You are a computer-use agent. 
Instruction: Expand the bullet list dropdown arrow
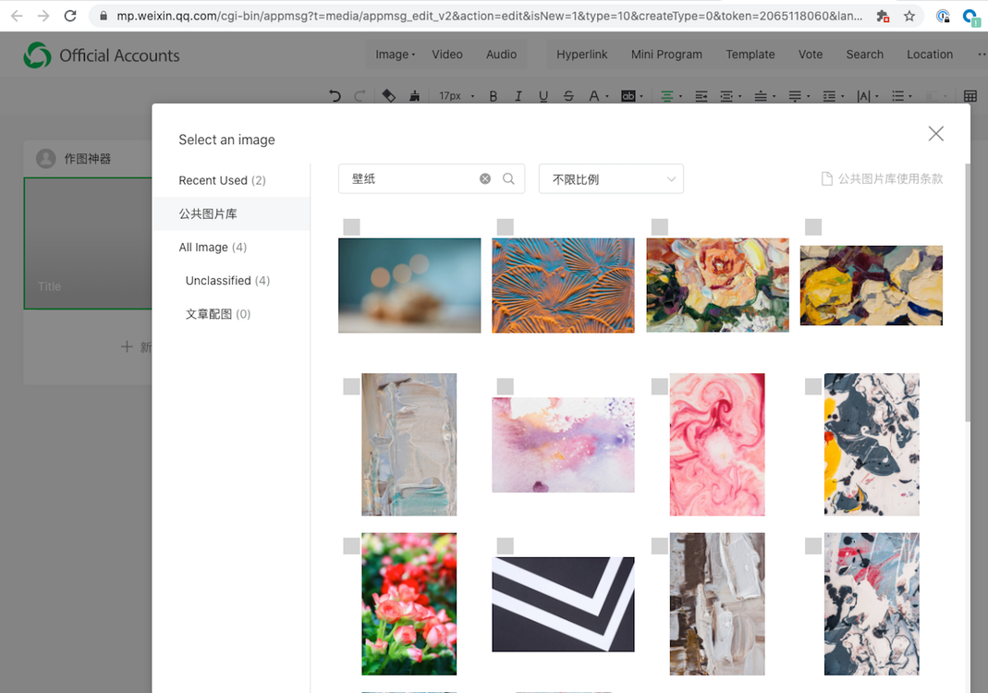point(910,96)
